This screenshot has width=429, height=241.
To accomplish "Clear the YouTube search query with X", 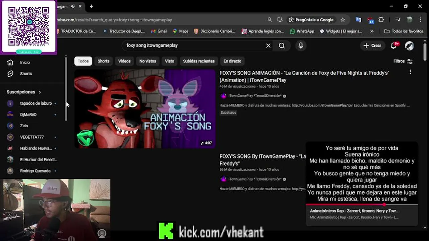I will coord(268,46).
